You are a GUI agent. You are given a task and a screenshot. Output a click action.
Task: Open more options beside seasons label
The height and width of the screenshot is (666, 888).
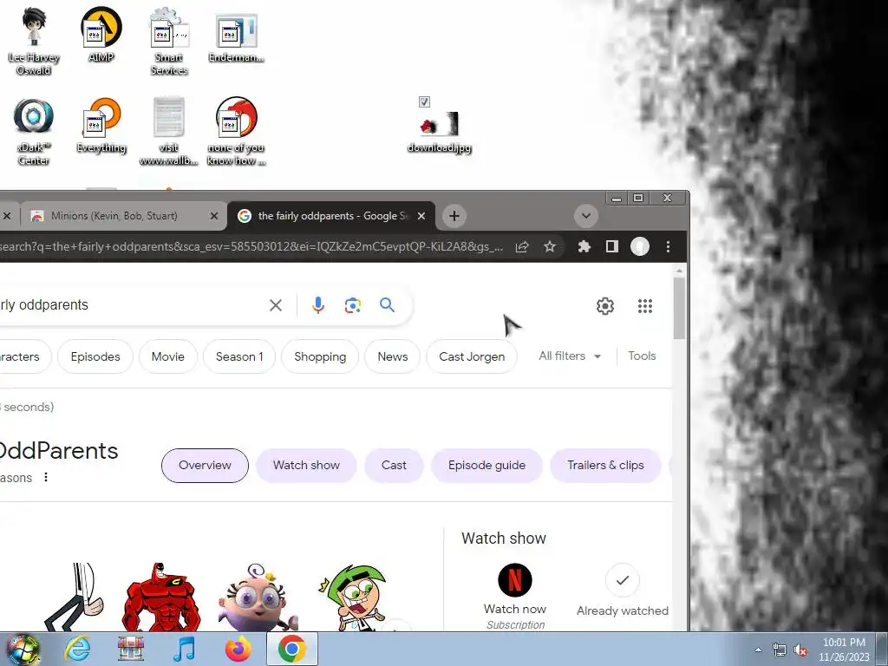click(46, 478)
